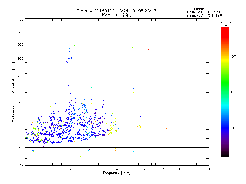Click the '100' colorbar tick label
The image size is (246, 184).
point(233,56)
